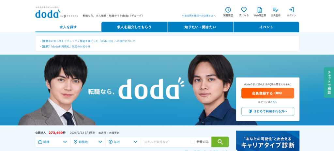Expand the 年収 dropdown
334x151 pixels.
click(123, 142)
